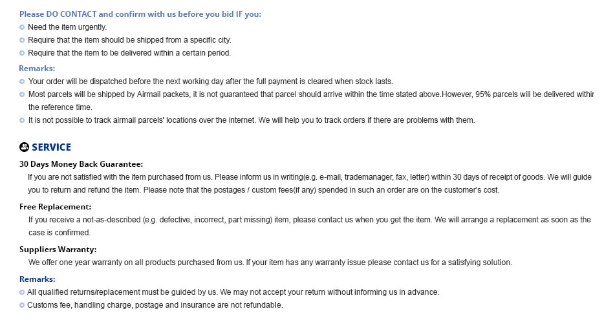The width and height of the screenshot is (615, 320).
Task: Click the 'case is confirmed' line
Action: (x=59, y=233)
